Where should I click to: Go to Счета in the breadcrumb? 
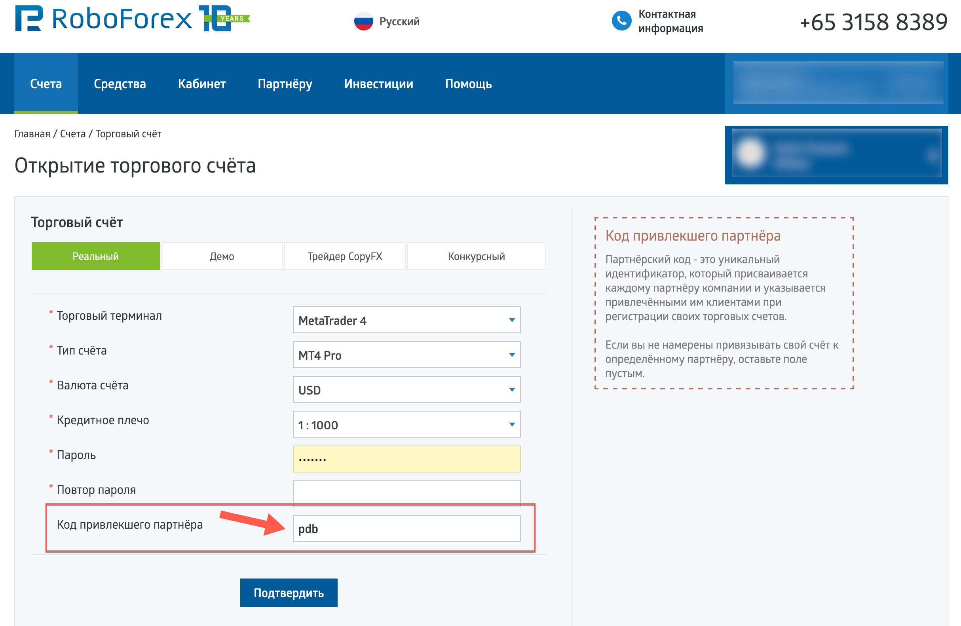pos(73,134)
